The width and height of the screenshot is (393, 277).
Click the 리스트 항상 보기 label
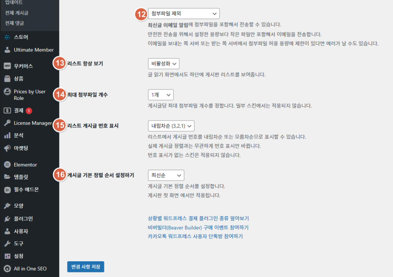[85, 63]
